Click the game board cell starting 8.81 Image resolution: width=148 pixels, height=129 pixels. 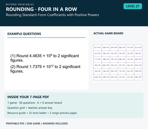coord(138,59)
